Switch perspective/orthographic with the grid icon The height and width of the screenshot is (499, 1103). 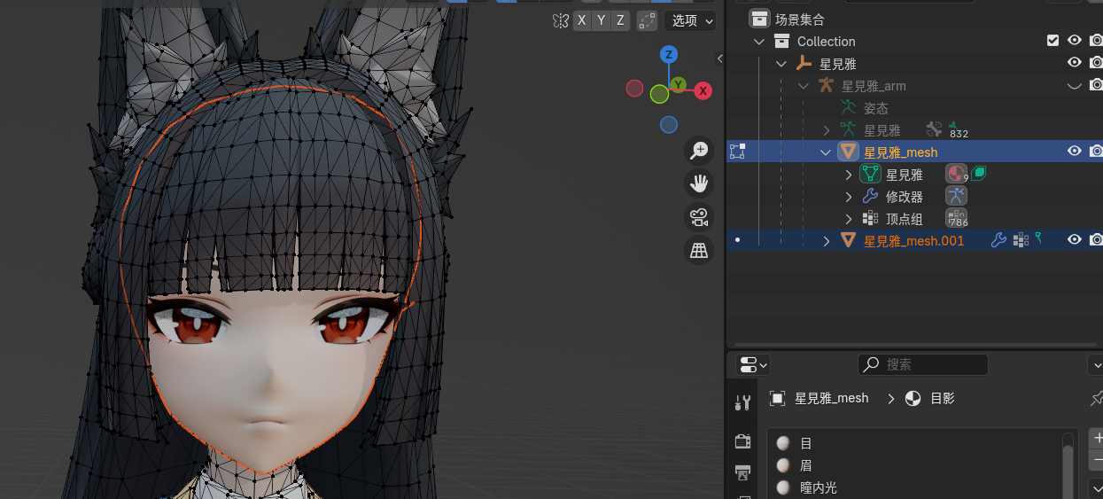click(x=699, y=251)
